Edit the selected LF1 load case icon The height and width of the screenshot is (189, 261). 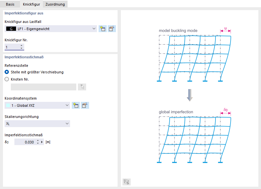click(112, 29)
